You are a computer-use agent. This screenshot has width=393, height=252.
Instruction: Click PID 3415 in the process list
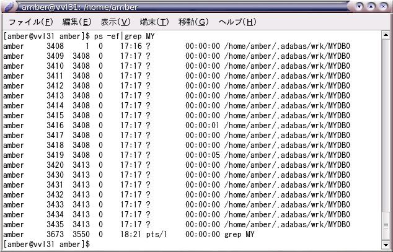click(55, 116)
